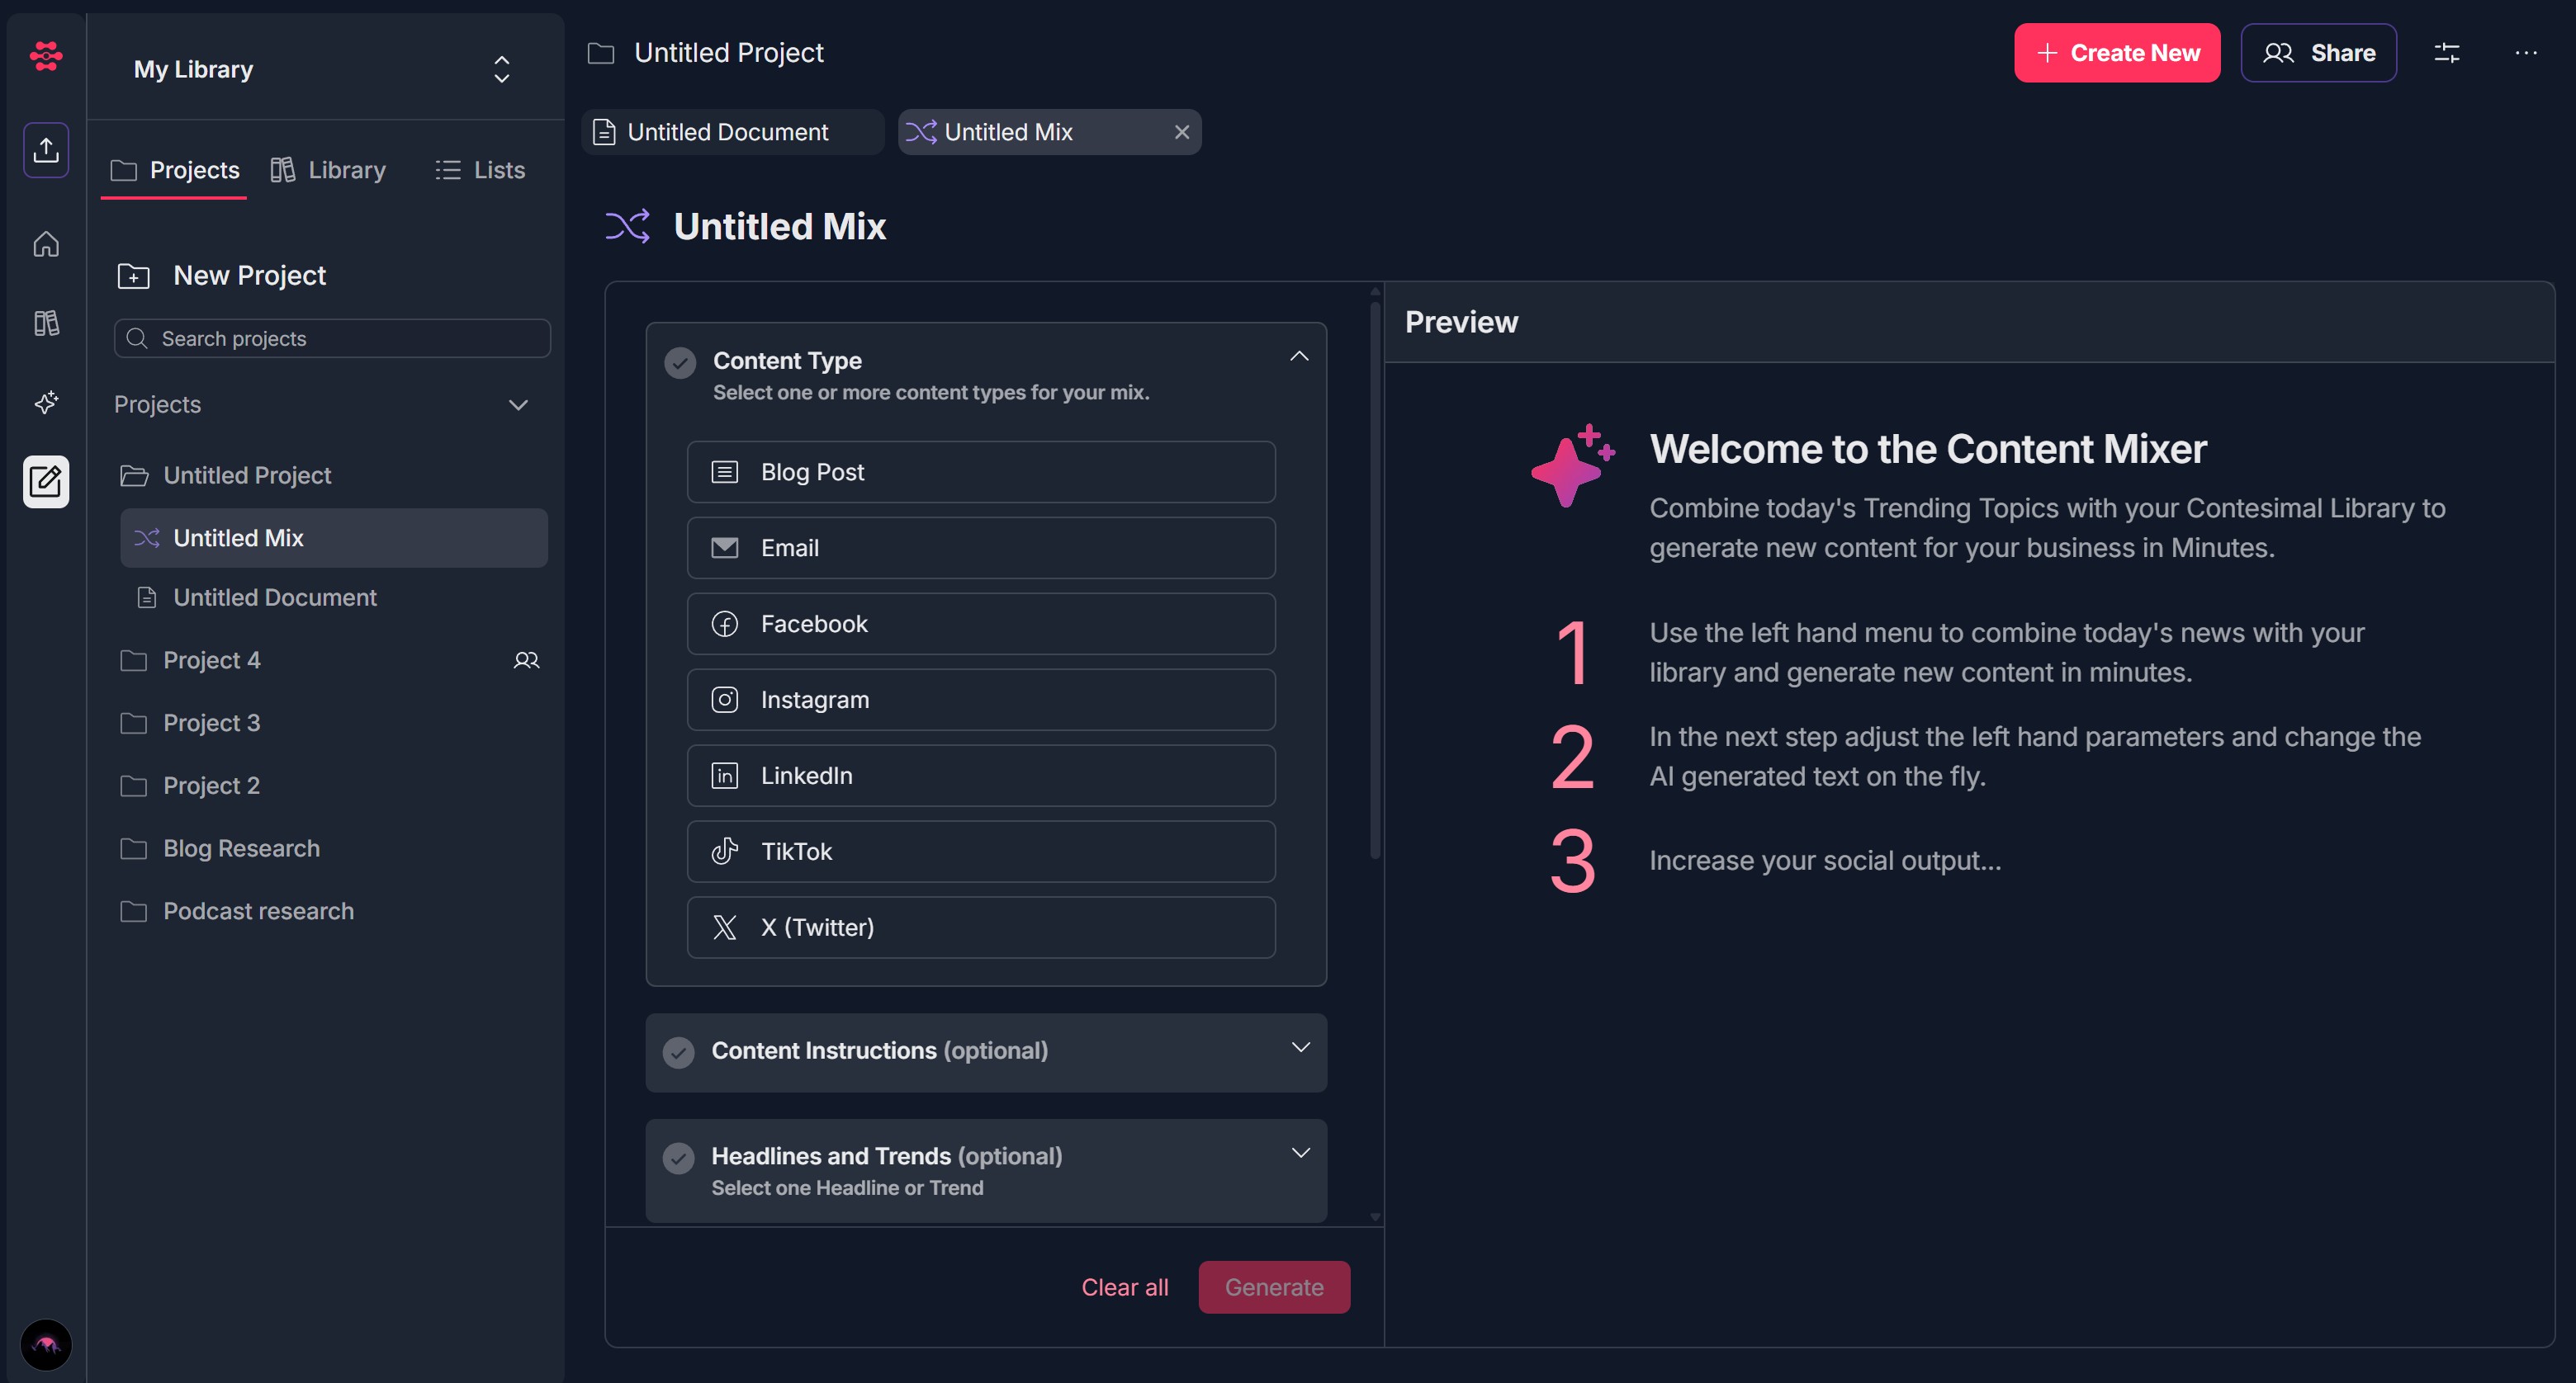
Task: Select the X (Twitter) content type
Action: (x=980, y=928)
